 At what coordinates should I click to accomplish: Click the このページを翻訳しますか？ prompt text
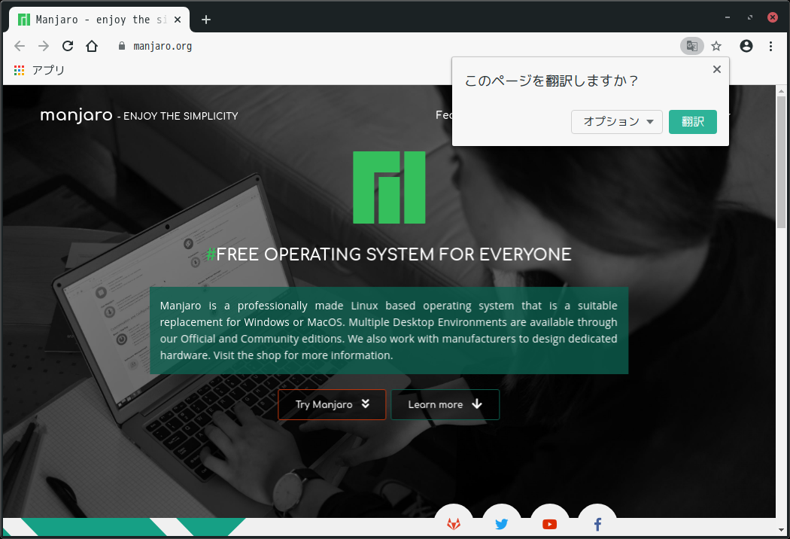551,81
